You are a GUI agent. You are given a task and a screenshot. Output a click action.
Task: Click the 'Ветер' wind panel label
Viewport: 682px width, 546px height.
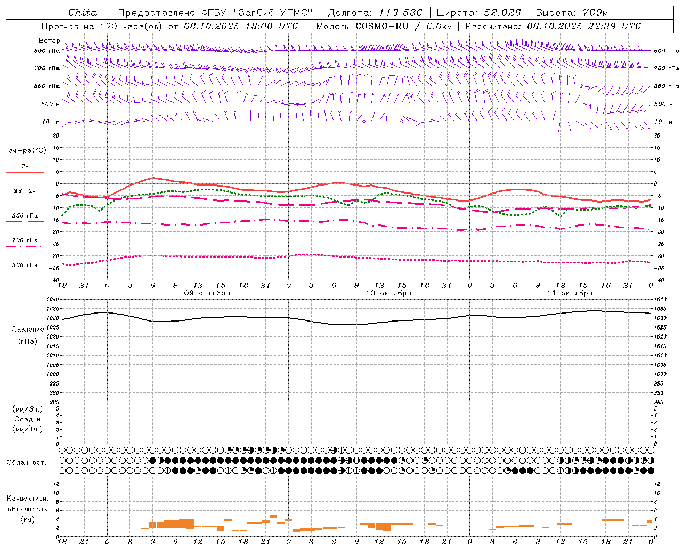(49, 41)
